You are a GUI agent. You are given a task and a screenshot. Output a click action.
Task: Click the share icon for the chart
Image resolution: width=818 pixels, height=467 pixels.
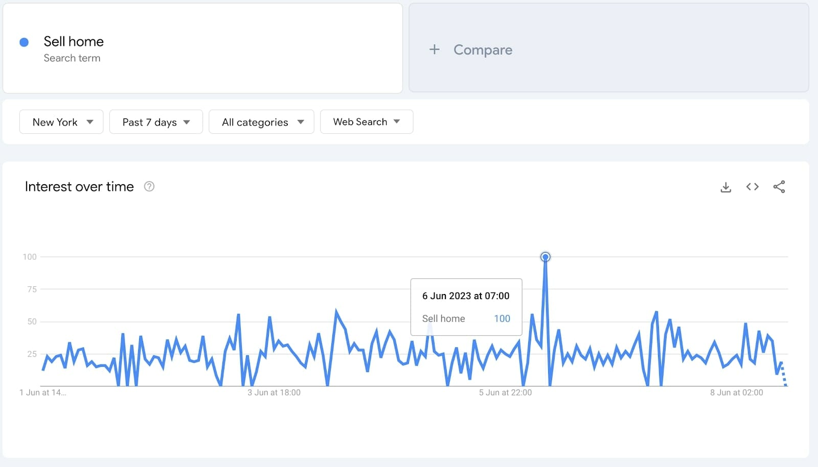pyautogui.click(x=779, y=187)
